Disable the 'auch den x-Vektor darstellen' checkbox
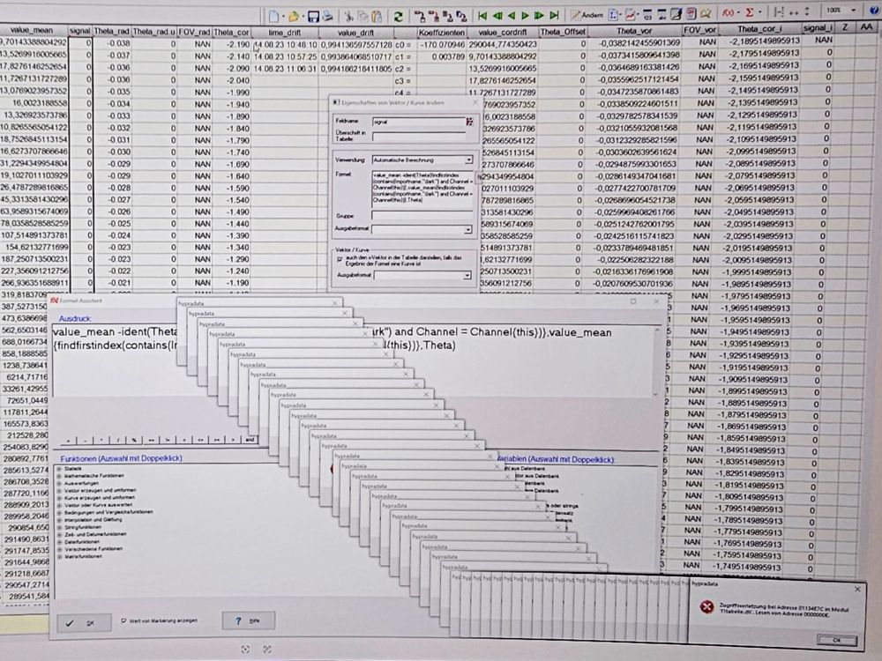Image resolution: width=882 pixels, height=661 pixels. coord(340,259)
